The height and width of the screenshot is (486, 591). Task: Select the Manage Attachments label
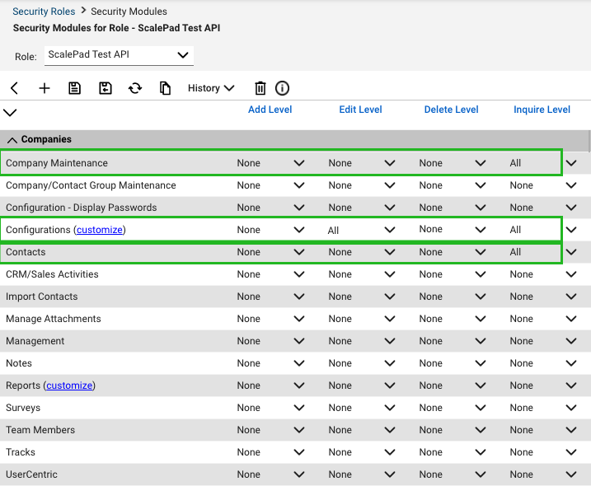point(53,319)
